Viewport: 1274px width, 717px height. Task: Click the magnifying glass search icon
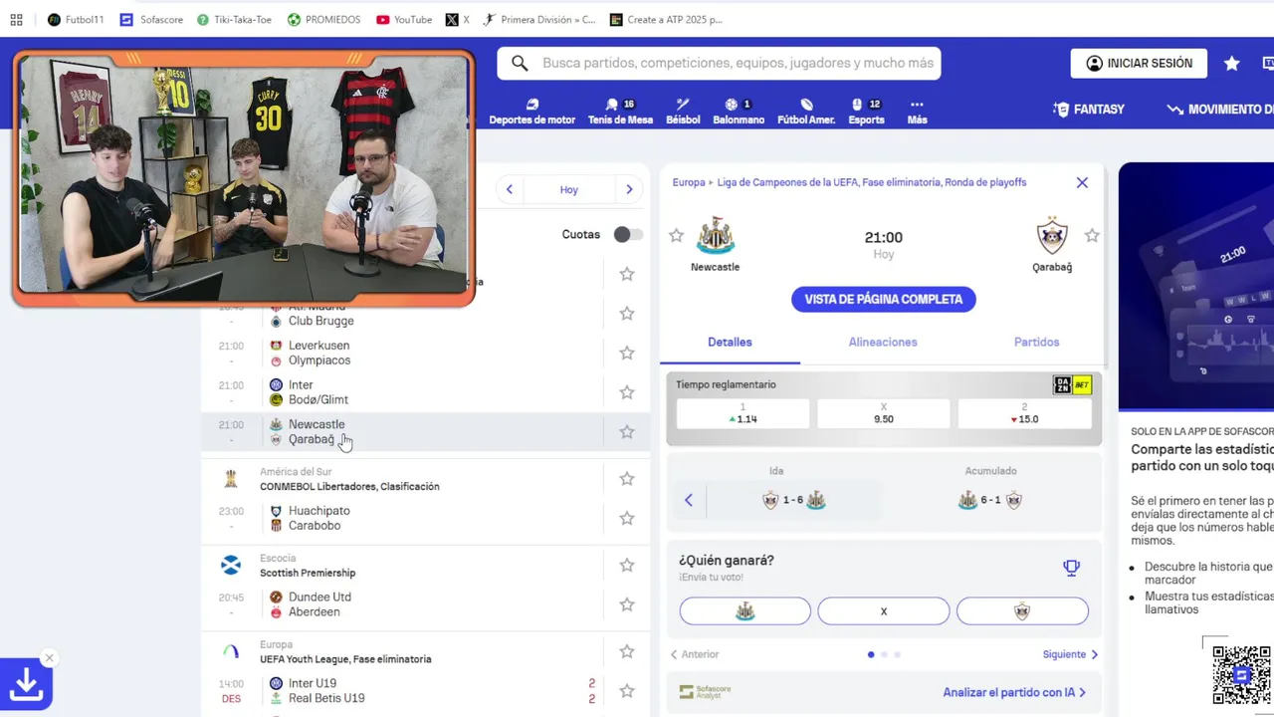point(520,63)
